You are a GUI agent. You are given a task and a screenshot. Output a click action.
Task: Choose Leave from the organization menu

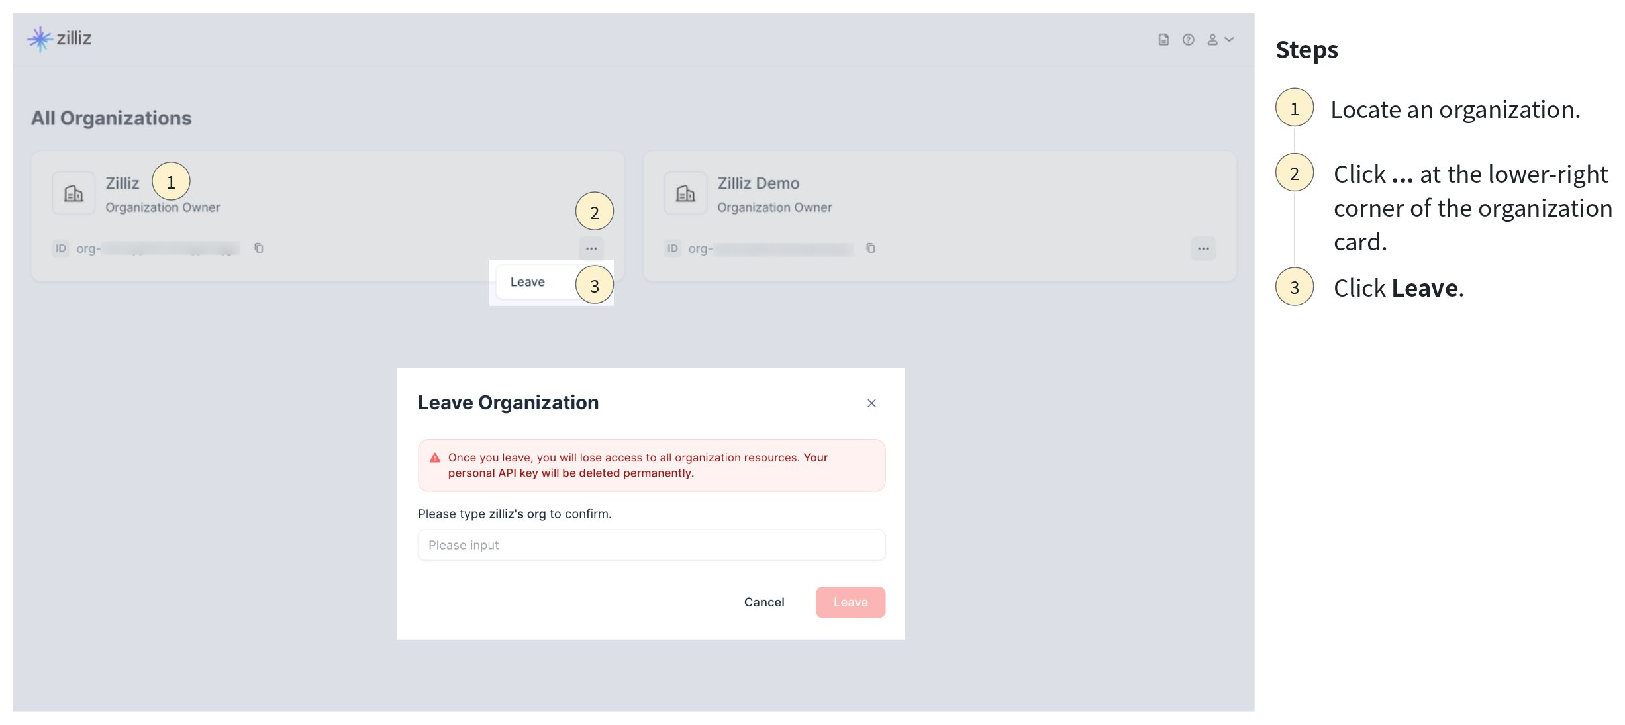coord(528,282)
